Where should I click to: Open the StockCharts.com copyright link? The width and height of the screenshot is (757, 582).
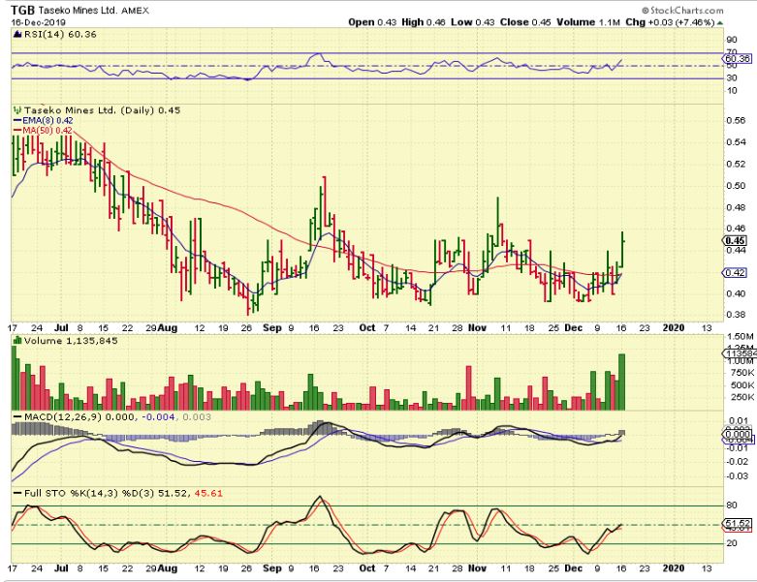tap(682, 10)
